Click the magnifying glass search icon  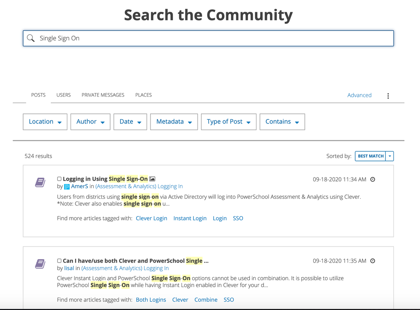[x=31, y=38]
